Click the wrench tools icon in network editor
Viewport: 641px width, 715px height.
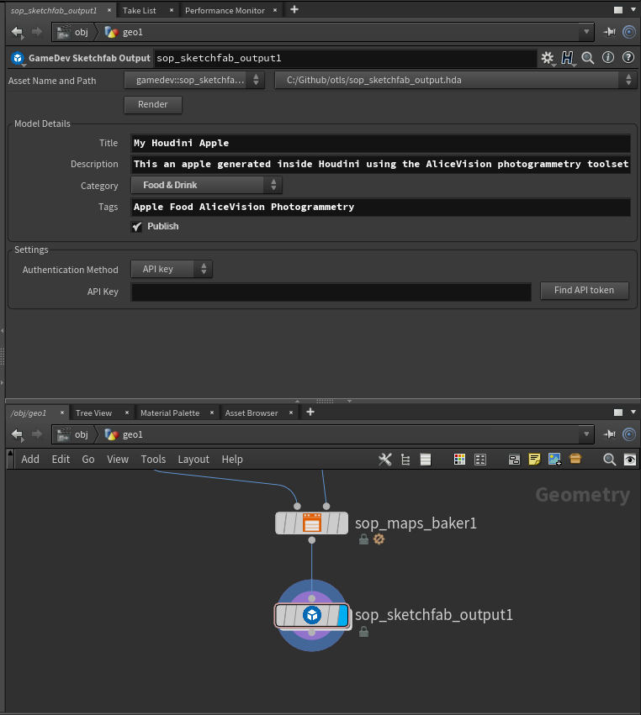[x=385, y=460]
